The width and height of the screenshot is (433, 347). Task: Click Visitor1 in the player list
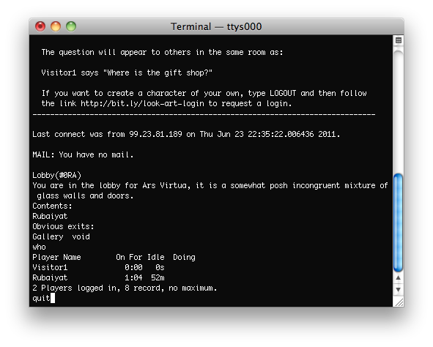pyautogui.click(x=50, y=267)
